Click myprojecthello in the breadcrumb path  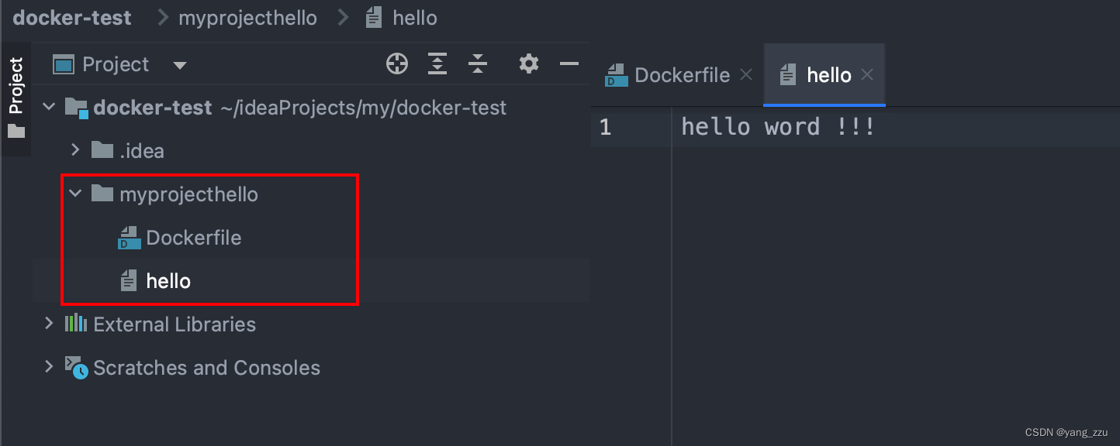click(x=247, y=18)
